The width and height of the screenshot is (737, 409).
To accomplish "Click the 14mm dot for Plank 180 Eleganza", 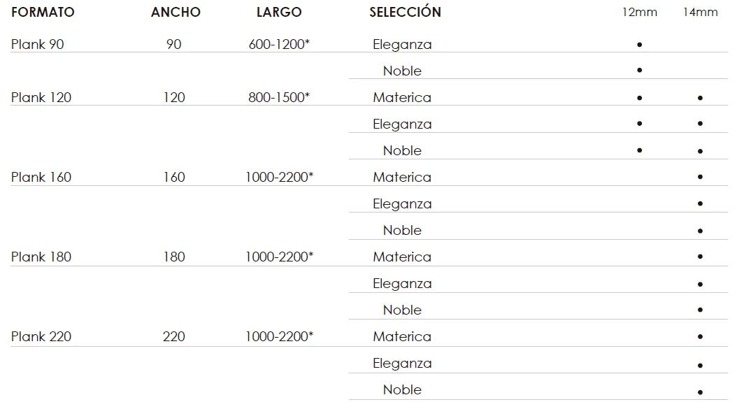I will point(701,284).
